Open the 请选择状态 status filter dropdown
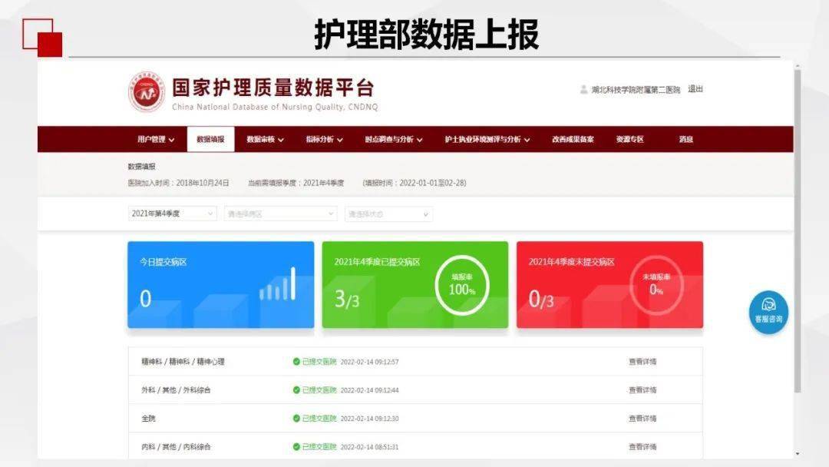The height and width of the screenshot is (467, 829). 388,214
